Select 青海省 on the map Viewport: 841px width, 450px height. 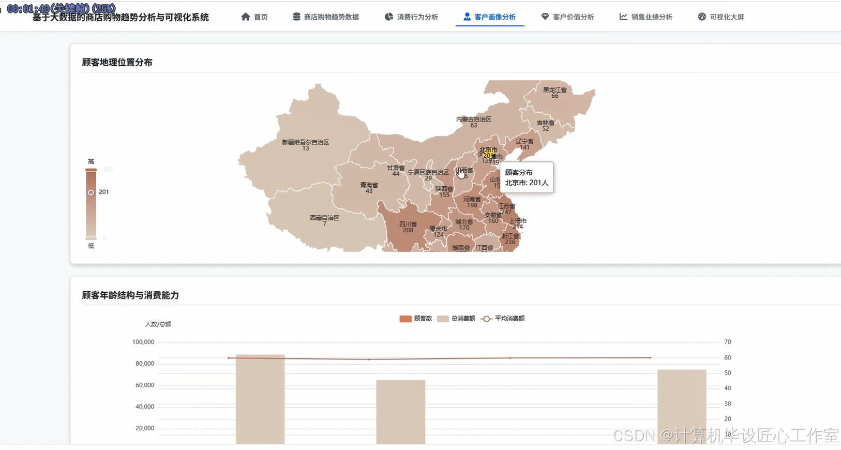click(x=369, y=188)
